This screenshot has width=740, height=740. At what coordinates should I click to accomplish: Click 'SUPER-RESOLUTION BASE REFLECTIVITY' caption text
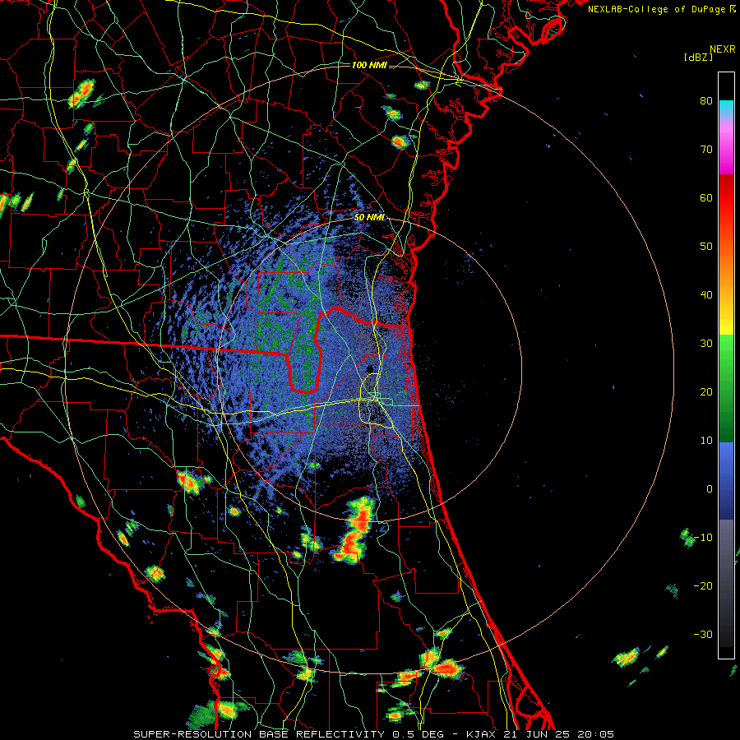coord(259,734)
